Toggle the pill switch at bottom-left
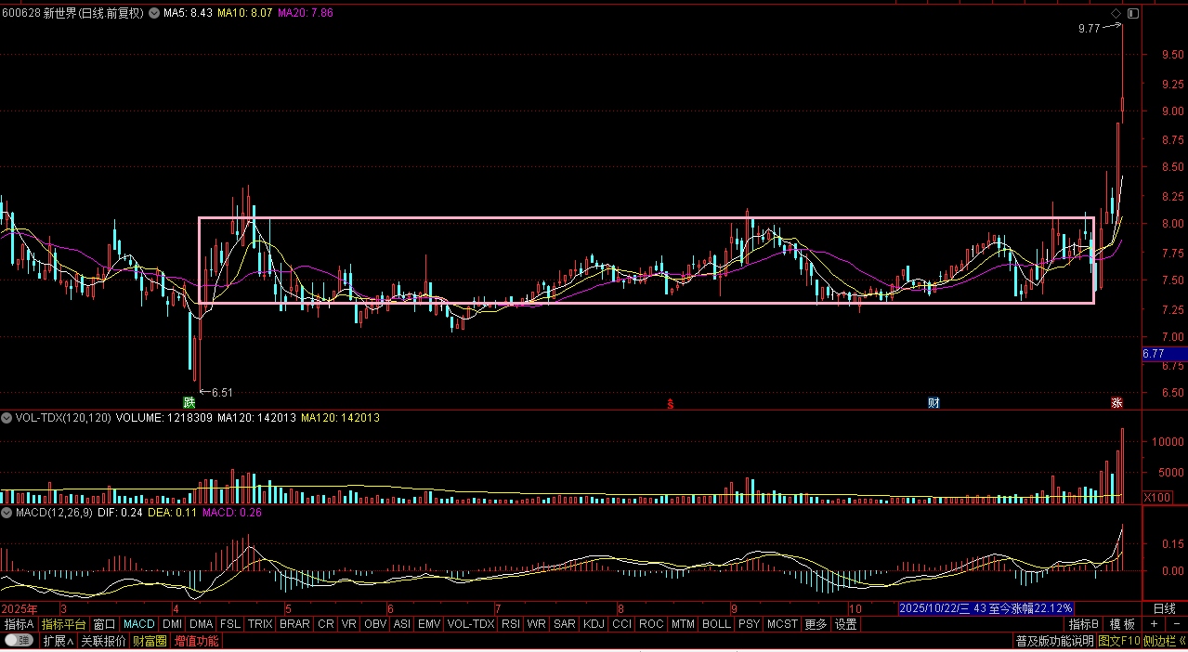1188x652 pixels. point(19,641)
